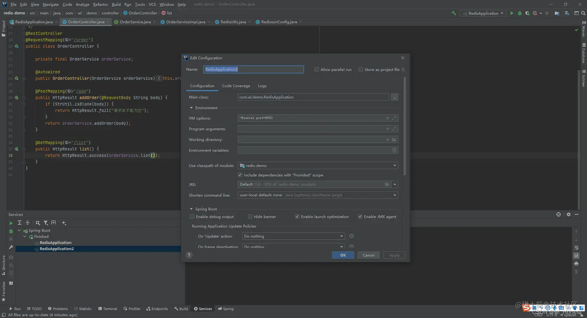Click the Profiler run icon in toolbar

coord(535,13)
